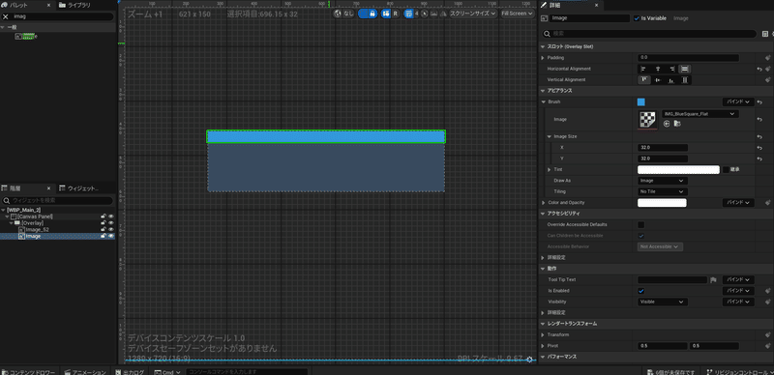774x375 pixels.
Task: Switch to the パレット tab
Action: [18, 5]
